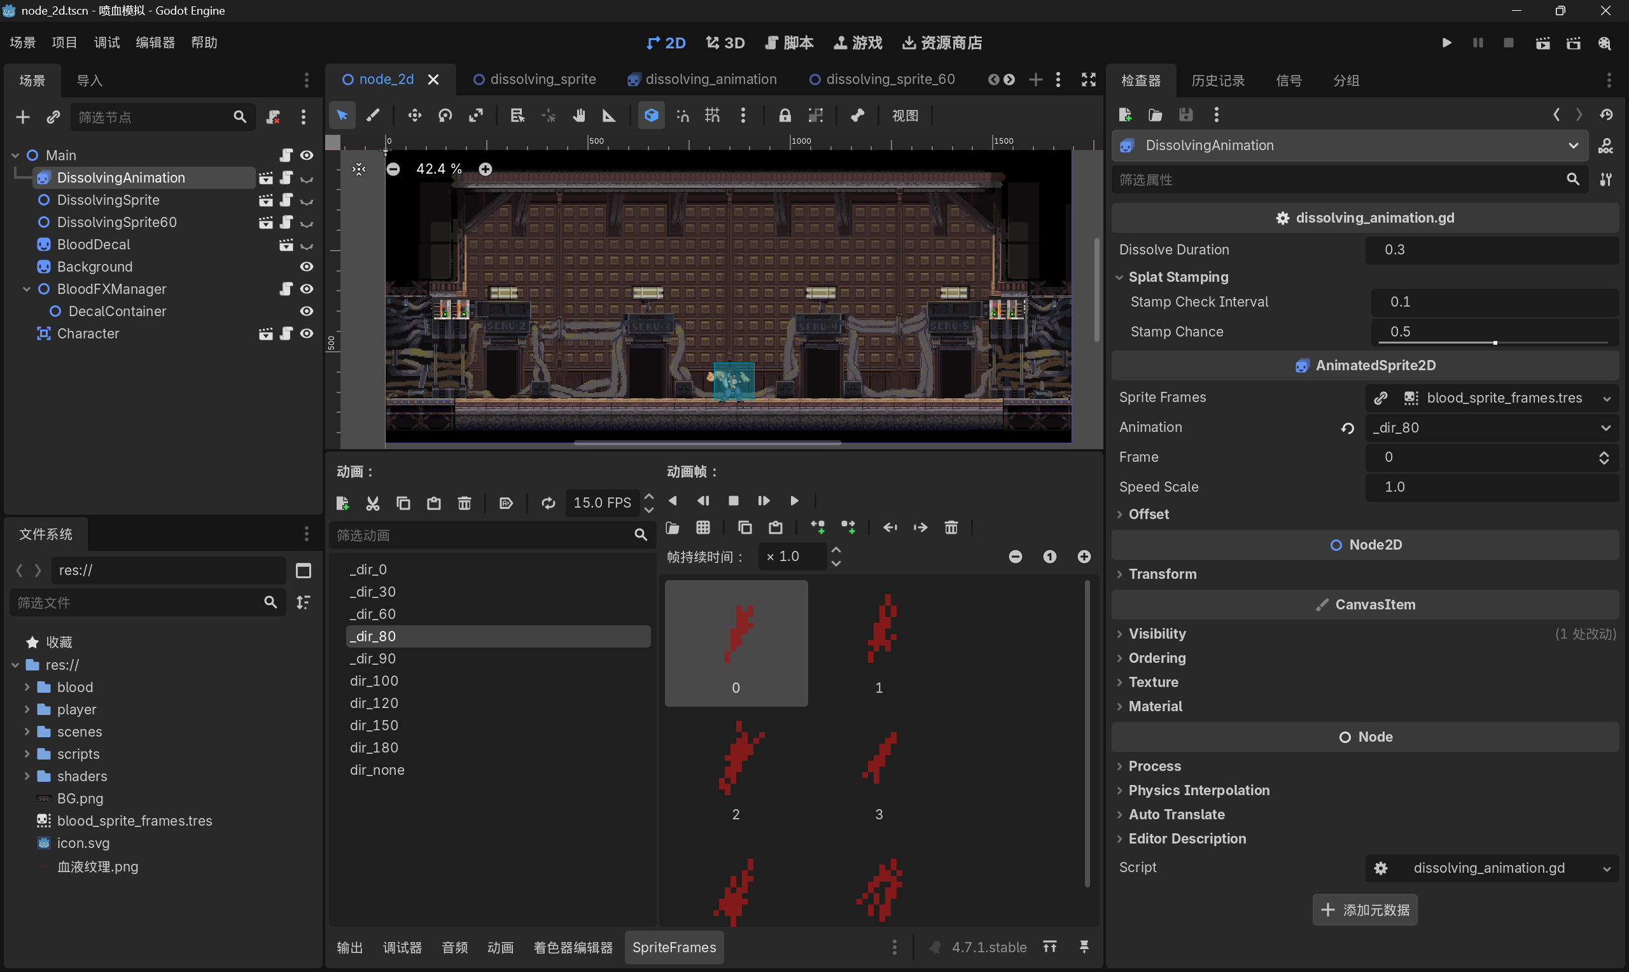The image size is (1629, 972).
Task: Select the Move mode tool in viewport toolbar
Action: pyautogui.click(x=415, y=116)
